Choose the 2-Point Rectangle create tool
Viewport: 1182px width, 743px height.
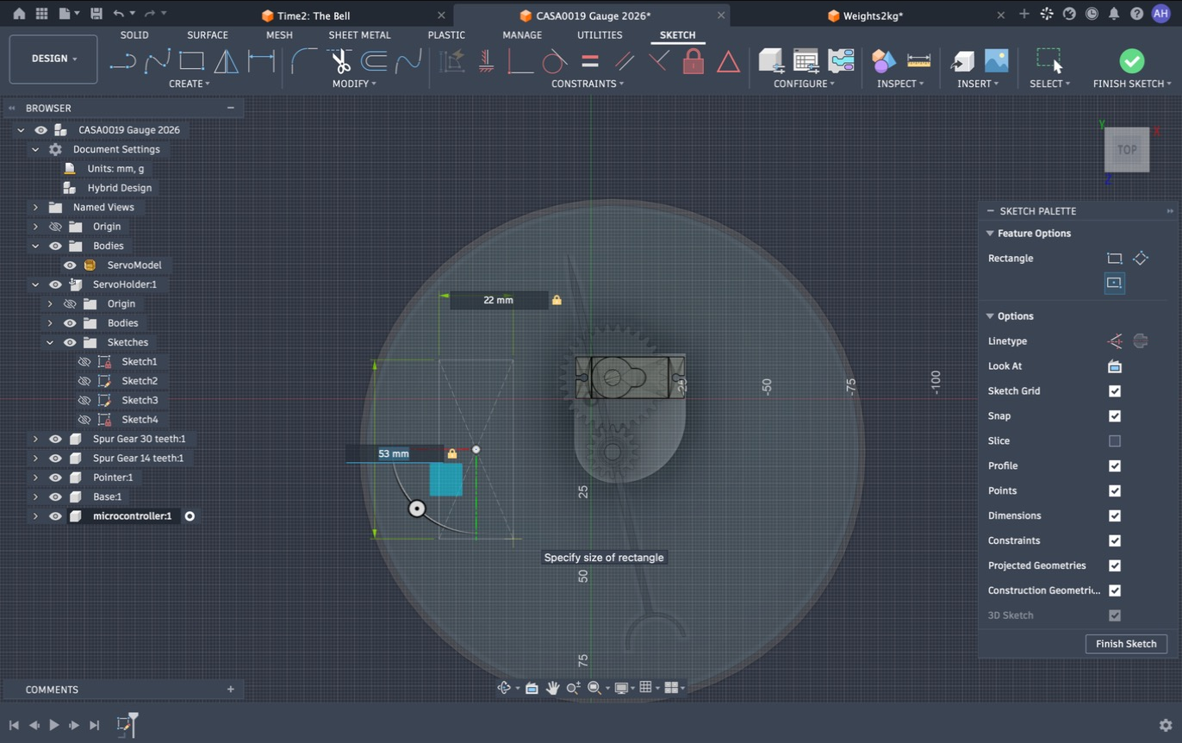(x=191, y=61)
